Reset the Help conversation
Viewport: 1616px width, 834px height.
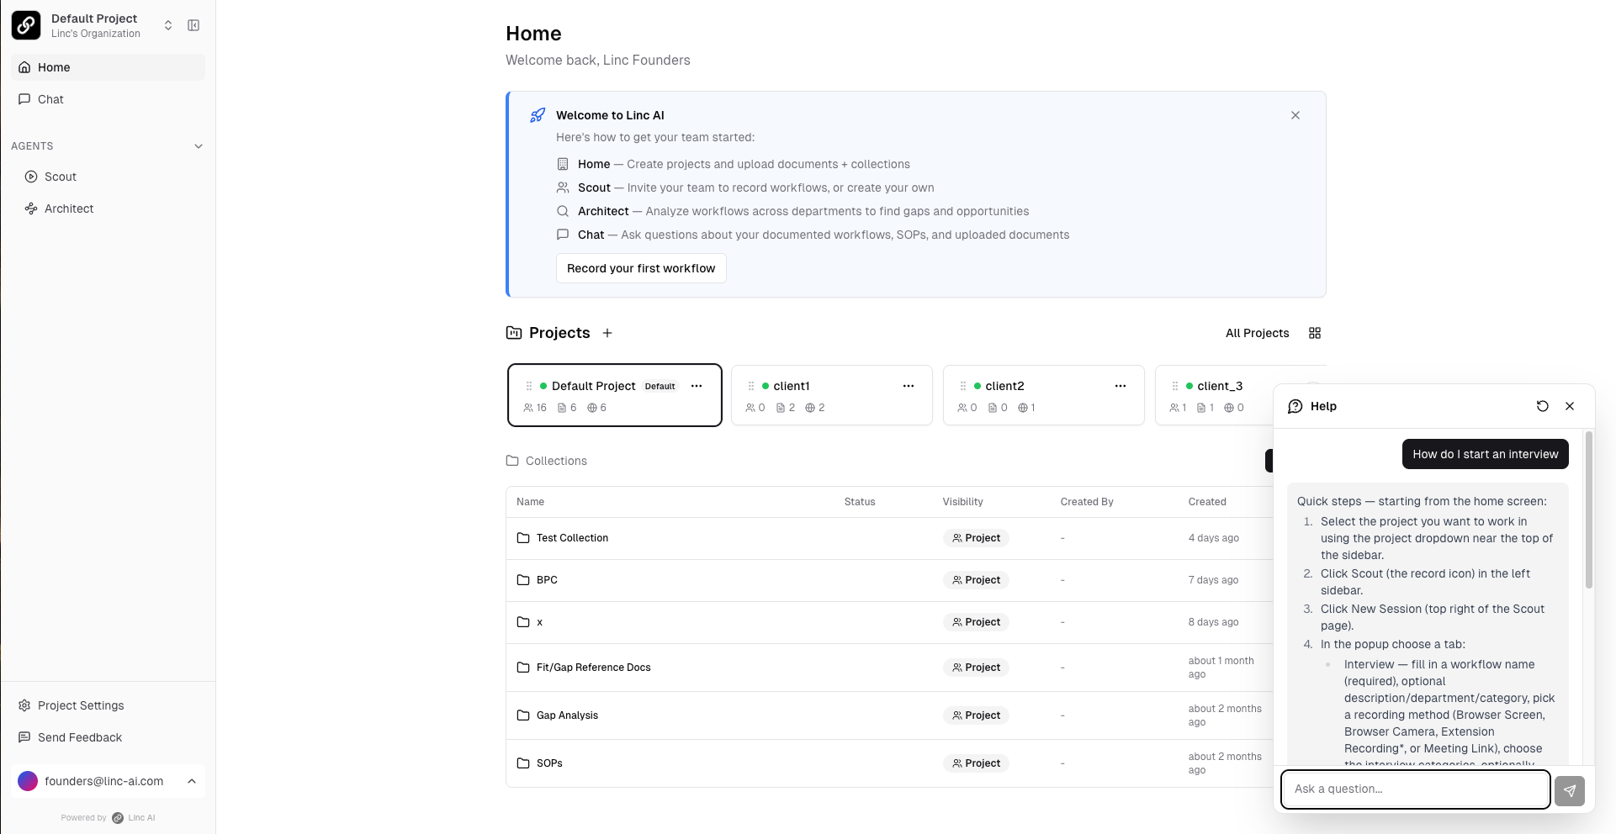pos(1542,406)
